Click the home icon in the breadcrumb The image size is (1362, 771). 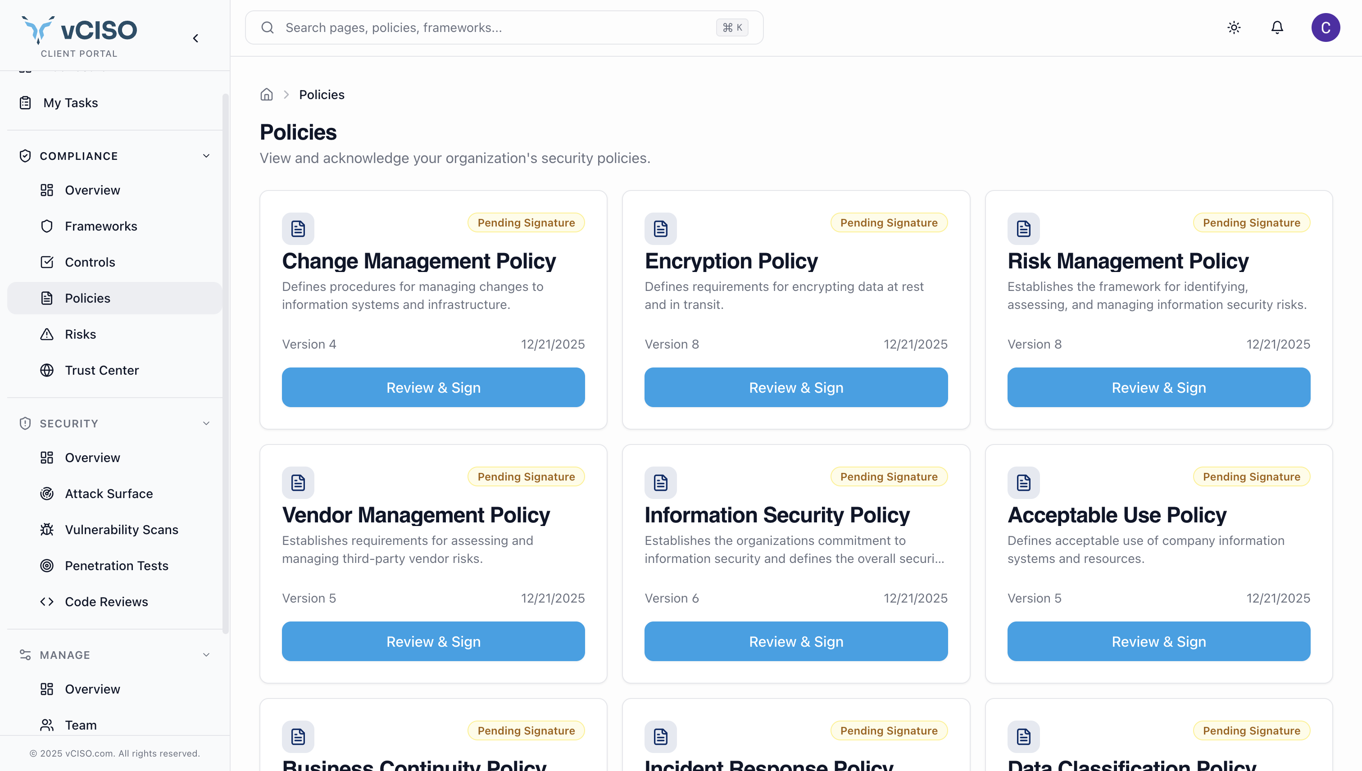click(x=266, y=94)
